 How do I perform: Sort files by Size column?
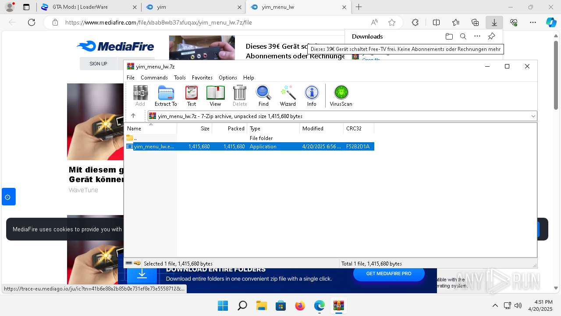pos(195,129)
